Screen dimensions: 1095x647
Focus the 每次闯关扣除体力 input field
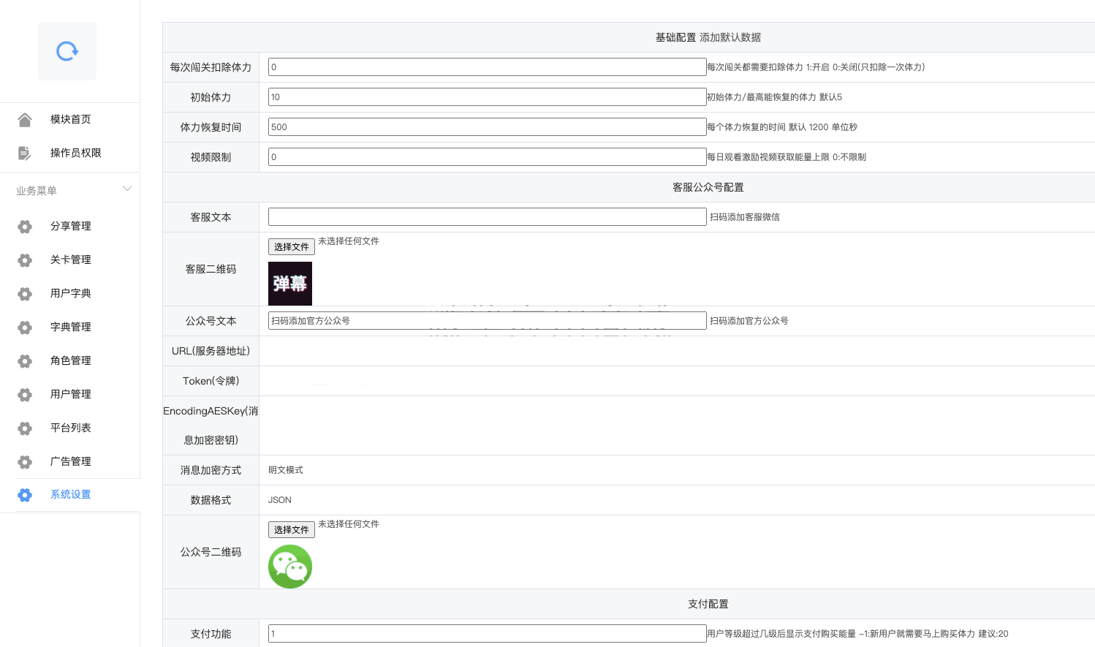pyautogui.click(x=487, y=67)
